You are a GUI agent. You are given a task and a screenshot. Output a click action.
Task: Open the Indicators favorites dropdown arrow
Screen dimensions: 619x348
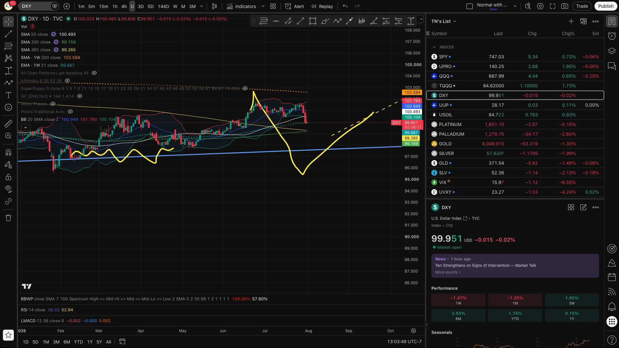(263, 6)
